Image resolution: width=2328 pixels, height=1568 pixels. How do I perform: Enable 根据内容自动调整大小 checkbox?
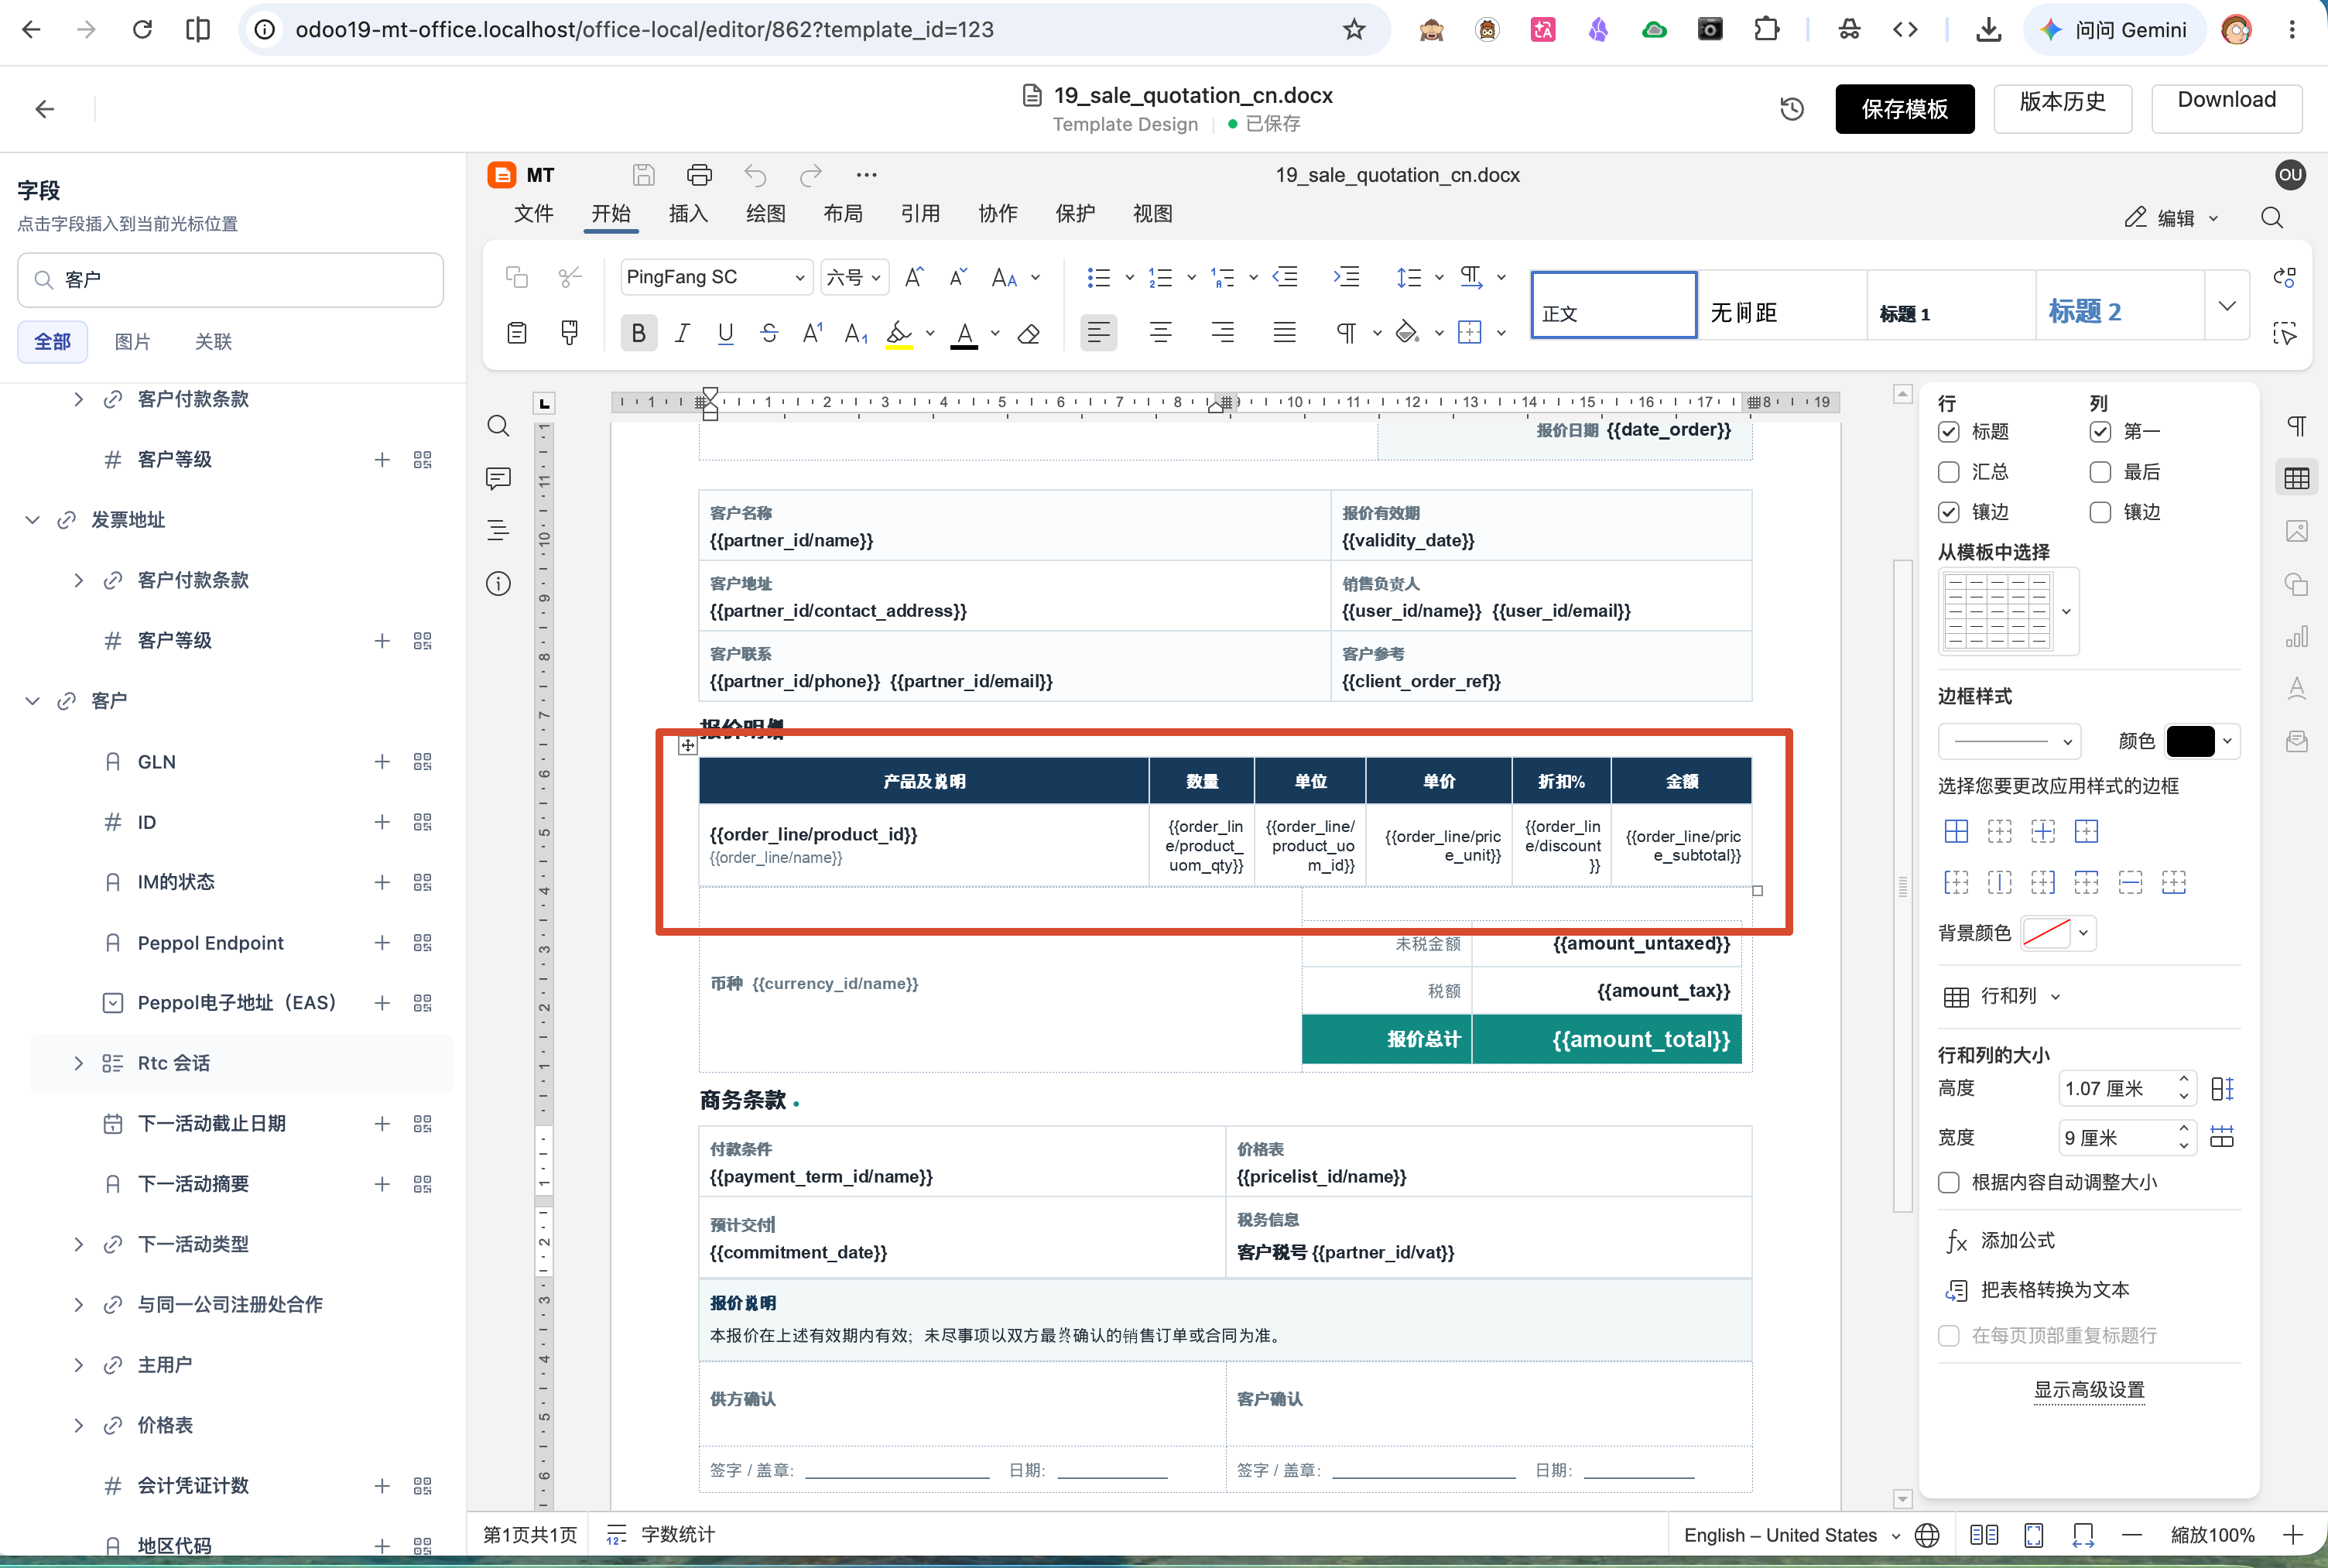pos(1948,1183)
